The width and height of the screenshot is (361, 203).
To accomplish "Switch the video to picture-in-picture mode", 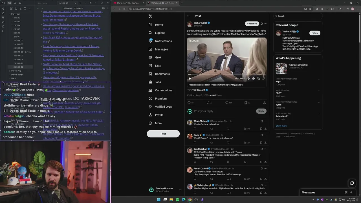I will pyautogui.click(x=258, y=79).
